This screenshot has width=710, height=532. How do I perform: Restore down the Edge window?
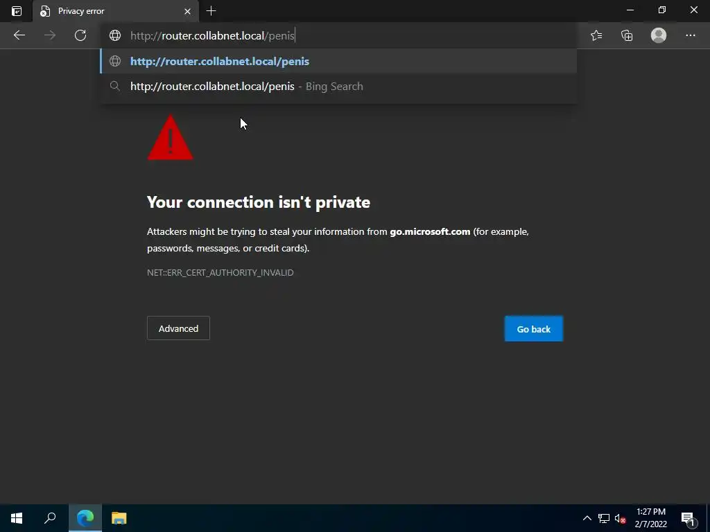click(x=662, y=10)
